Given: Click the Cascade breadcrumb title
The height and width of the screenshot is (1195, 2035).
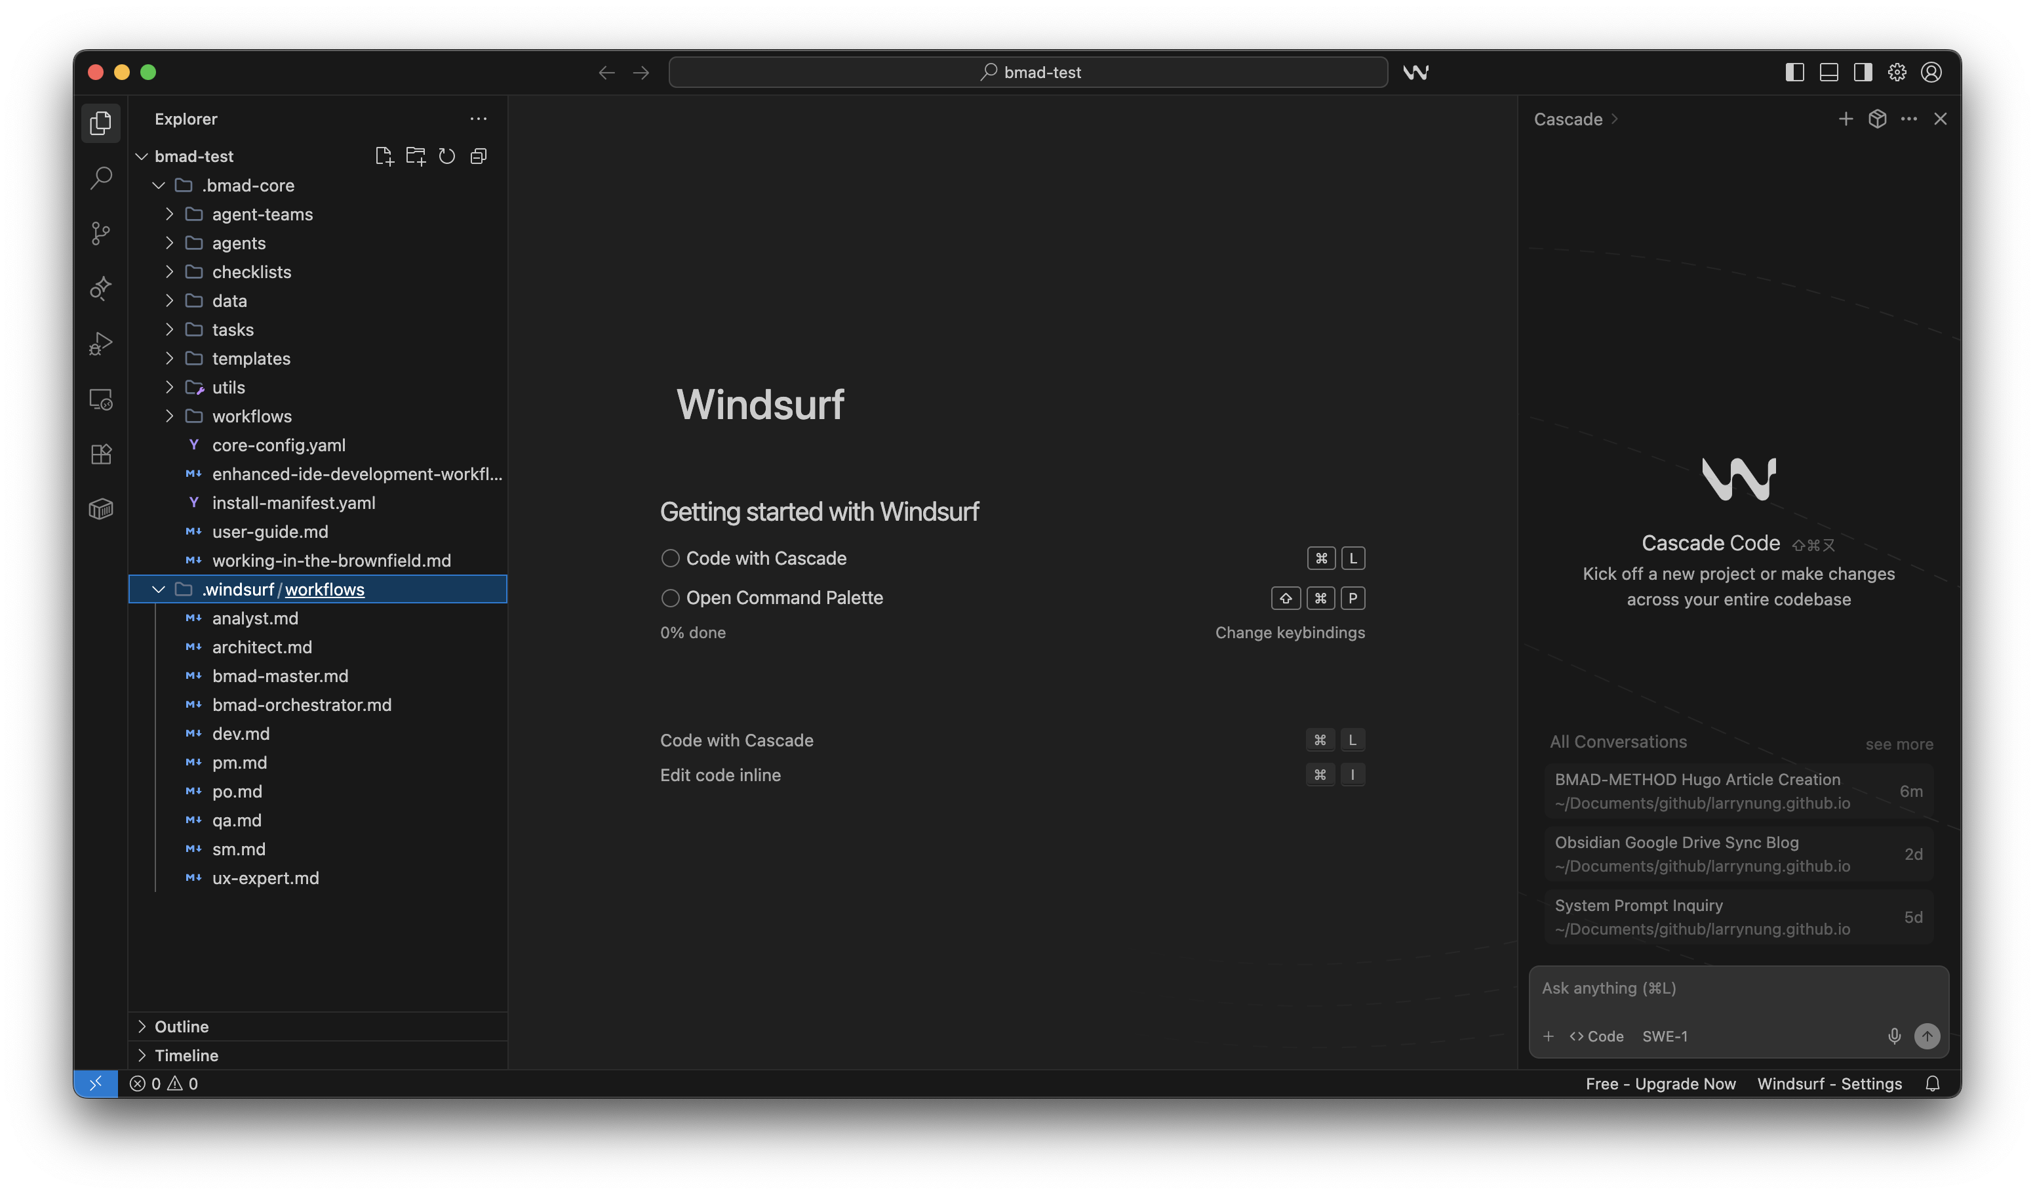Looking at the screenshot, I should [1568, 119].
